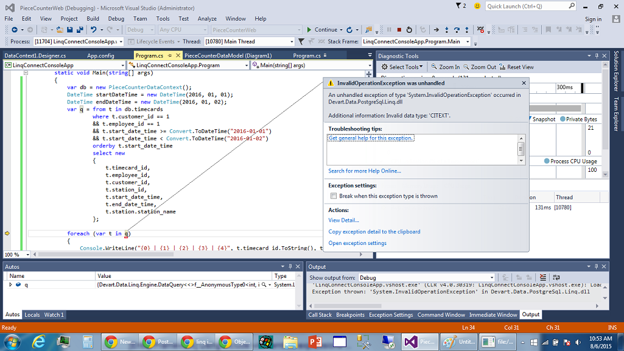Open the Stack Frame dropdown

point(468,41)
